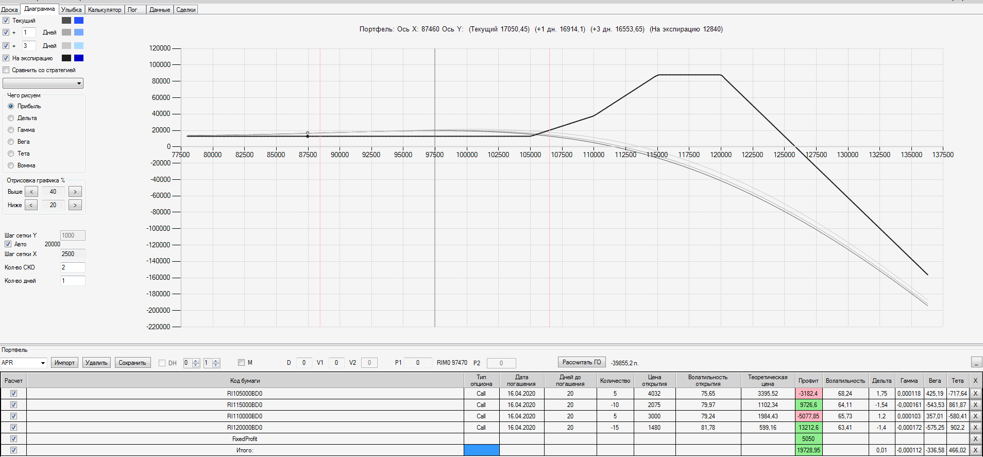This screenshot has width=983, height=457.
Task: Uncheck the +3 Дней curve checkbox
Action: pos(6,46)
